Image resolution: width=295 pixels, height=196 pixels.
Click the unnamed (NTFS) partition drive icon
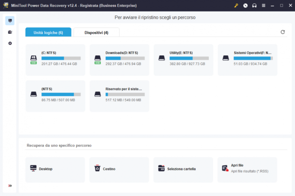(x=33, y=94)
